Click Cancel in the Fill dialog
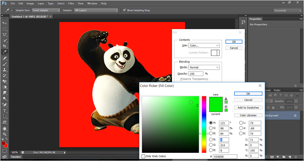304x161 pixels. click(x=234, y=48)
